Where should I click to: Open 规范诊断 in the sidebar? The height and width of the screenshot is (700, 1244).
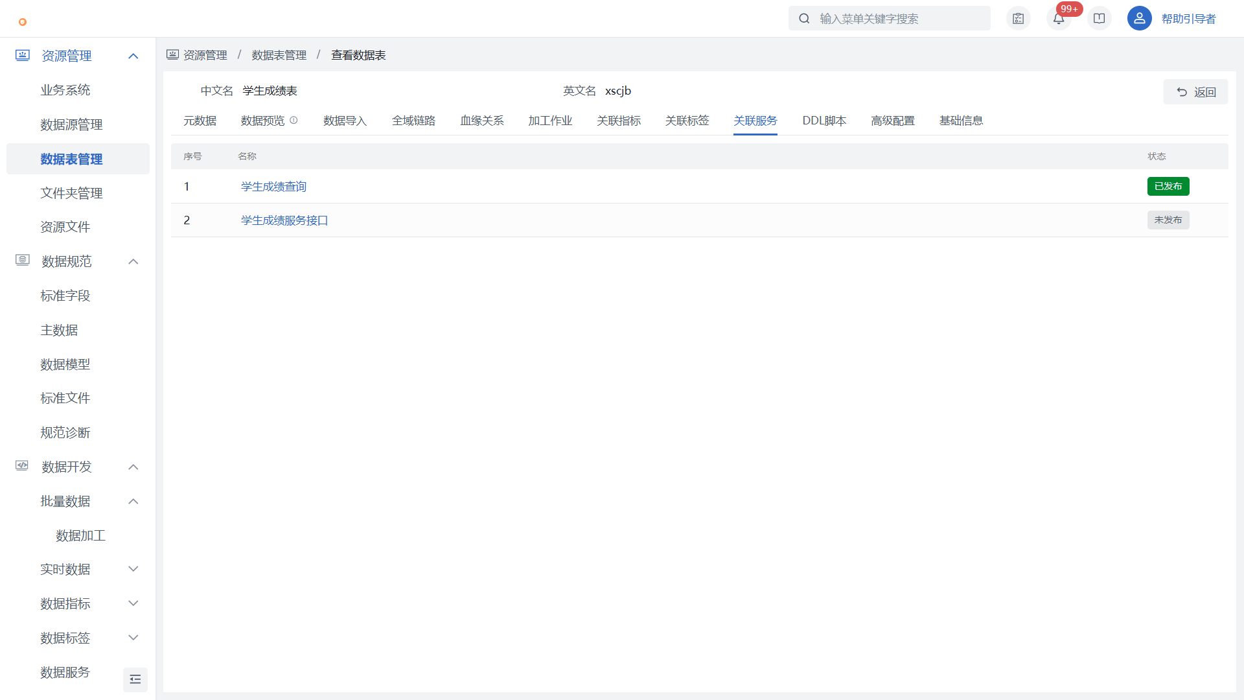coord(65,432)
